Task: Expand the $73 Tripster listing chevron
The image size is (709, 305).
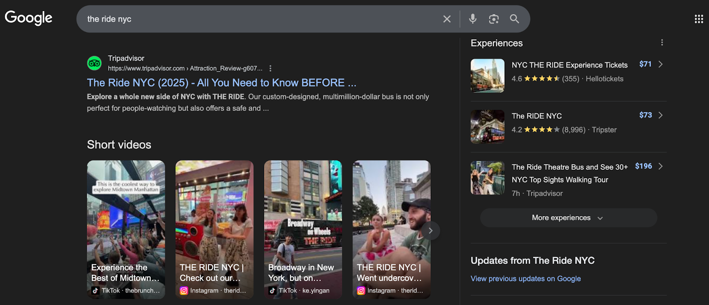Action: pyautogui.click(x=661, y=115)
